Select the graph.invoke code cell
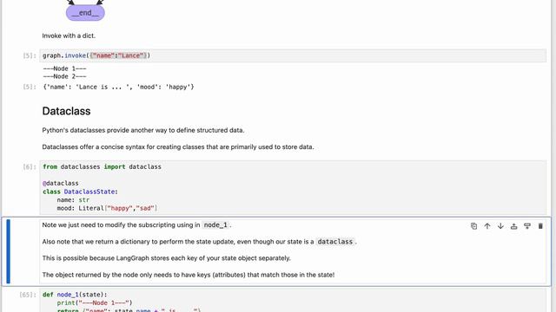556x312 pixels. [x=293, y=55]
